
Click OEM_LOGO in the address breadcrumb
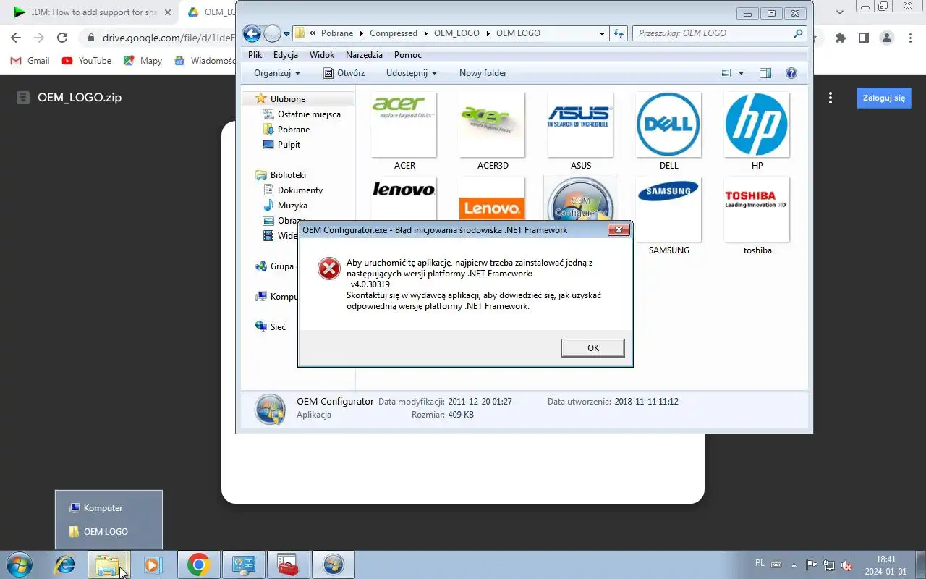tap(456, 33)
